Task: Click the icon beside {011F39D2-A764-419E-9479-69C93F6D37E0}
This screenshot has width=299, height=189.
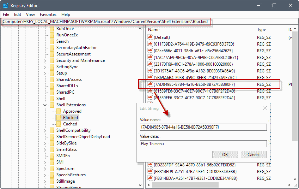Action: (x=150, y=44)
